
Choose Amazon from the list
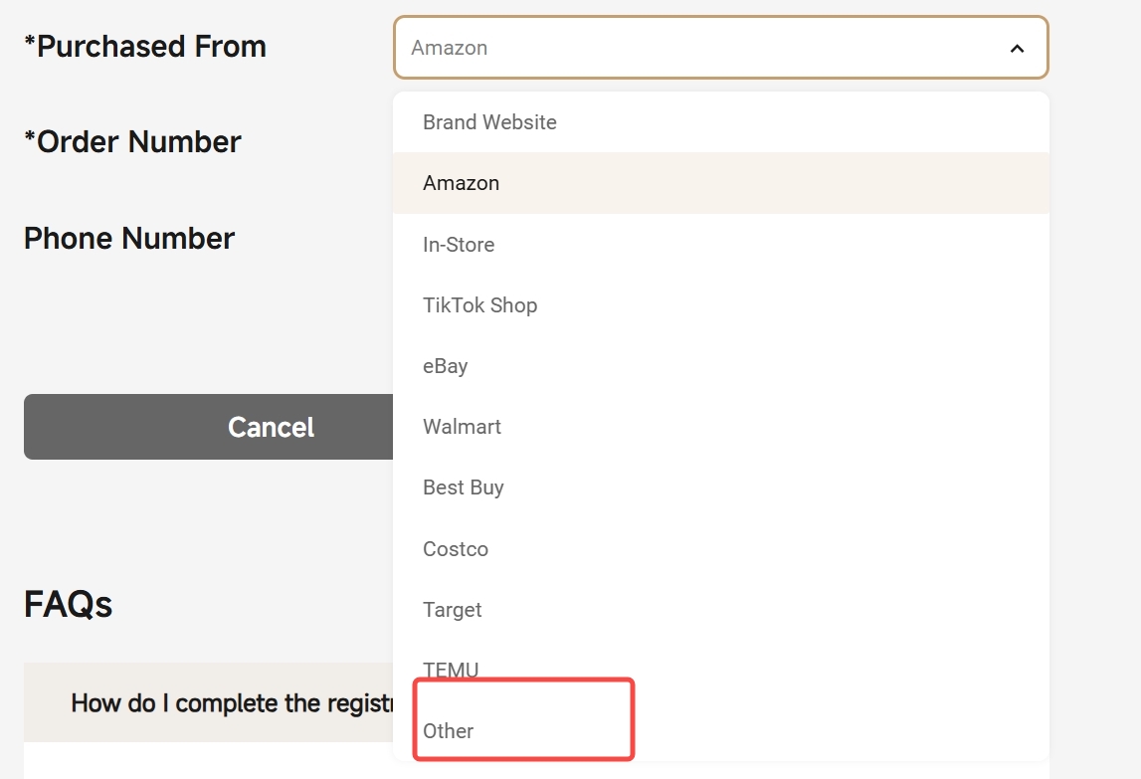pos(720,183)
